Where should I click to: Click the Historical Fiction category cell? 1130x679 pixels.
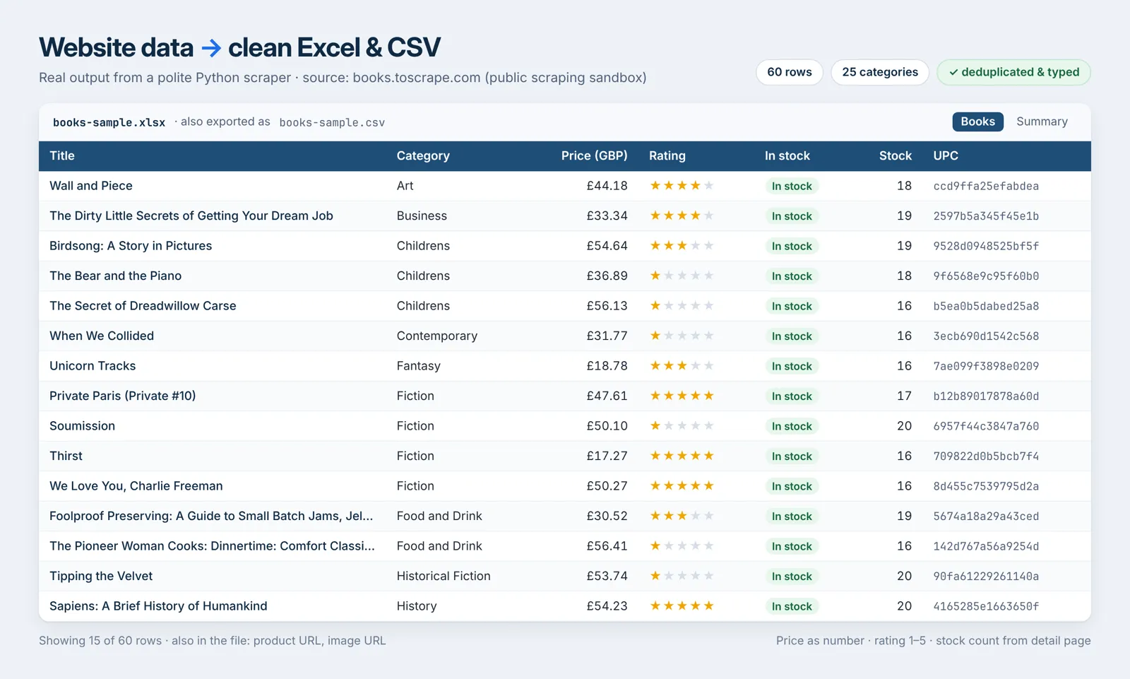coord(444,576)
